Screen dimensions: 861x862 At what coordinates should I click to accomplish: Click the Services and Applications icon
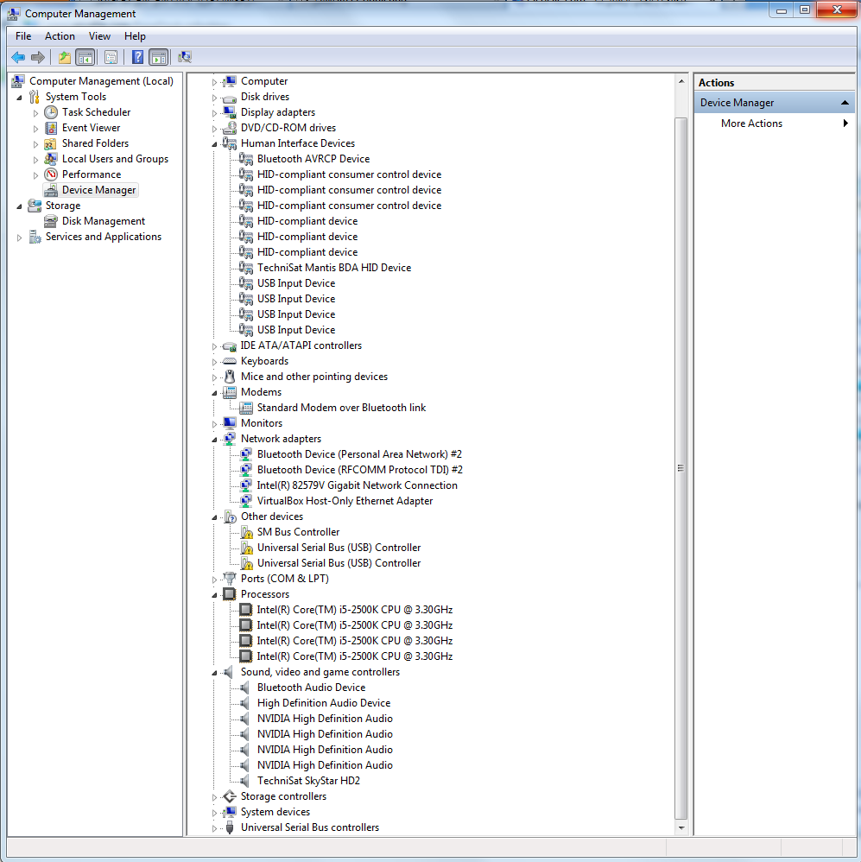[35, 237]
